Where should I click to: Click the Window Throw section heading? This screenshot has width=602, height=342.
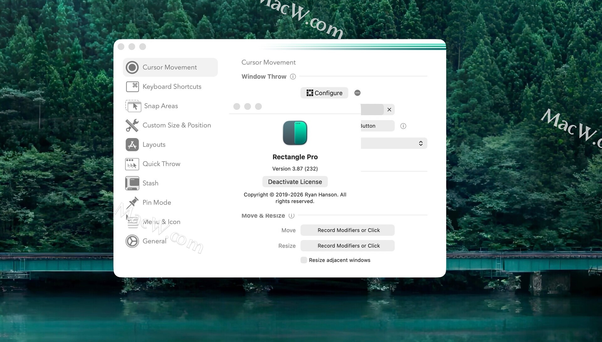(264, 77)
